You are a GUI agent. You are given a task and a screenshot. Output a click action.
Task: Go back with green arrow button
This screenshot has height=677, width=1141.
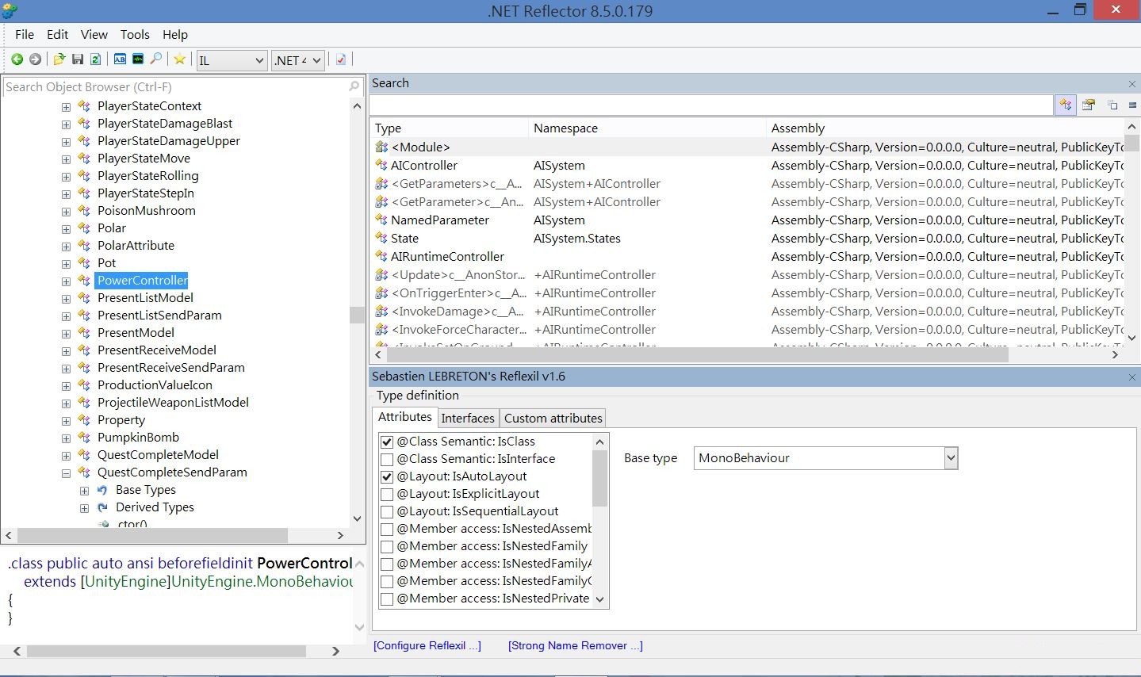pyautogui.click(x=17, y=59)
